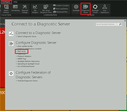
Task: Open Playback database settings
Action: point(24,56)
